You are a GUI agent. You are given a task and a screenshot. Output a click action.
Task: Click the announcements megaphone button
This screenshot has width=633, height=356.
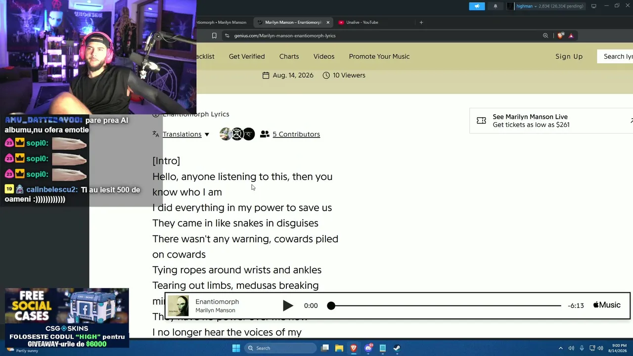(477, 6)
